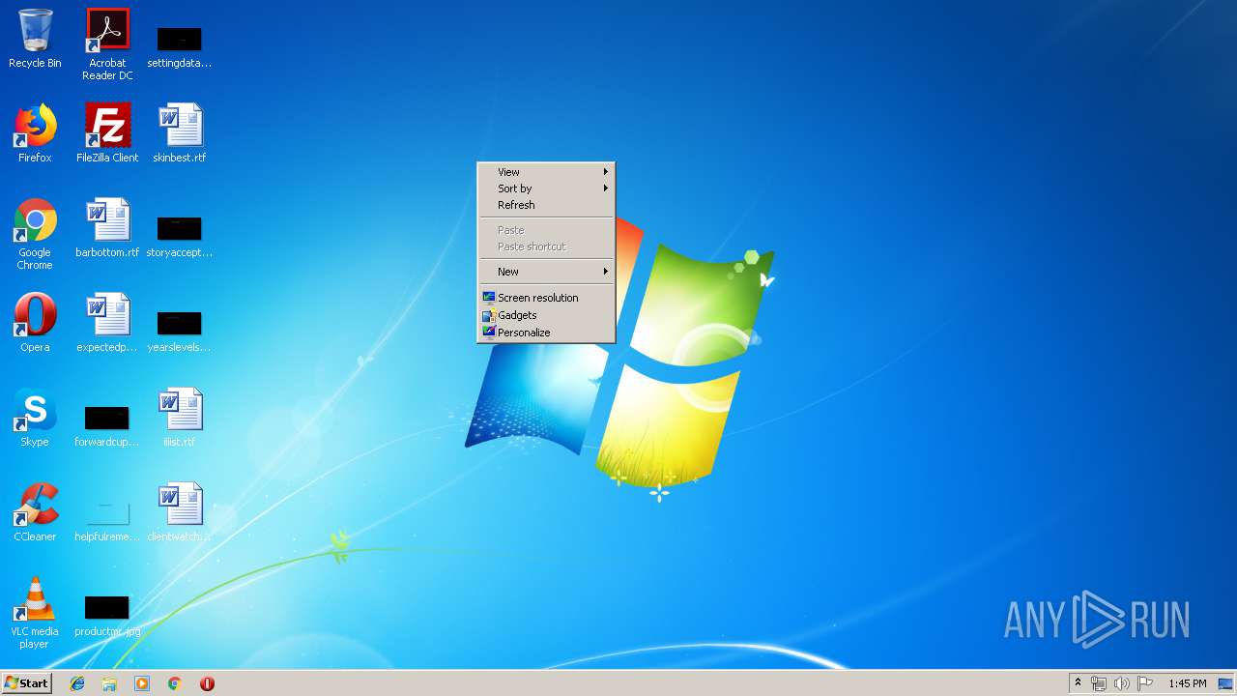This screenshot has width=1237, height=696.
Task: Select Personalize in the context menu
Action: (x=546, y=333)
